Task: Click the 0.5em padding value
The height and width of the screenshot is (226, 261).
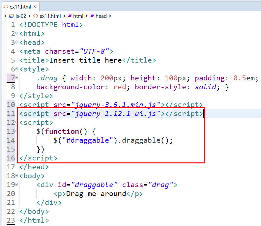Action: tap(244, 78)
